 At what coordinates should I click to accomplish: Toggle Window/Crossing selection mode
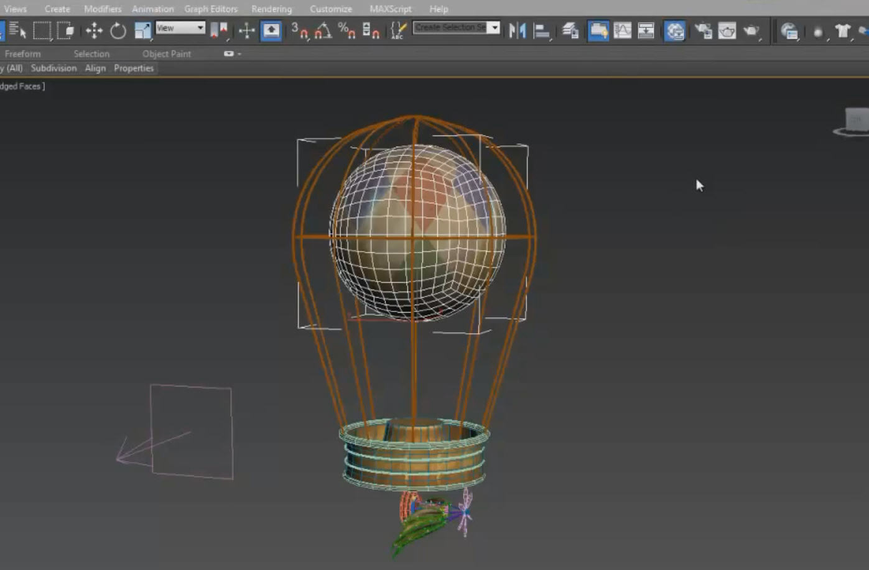pos(65,30)
